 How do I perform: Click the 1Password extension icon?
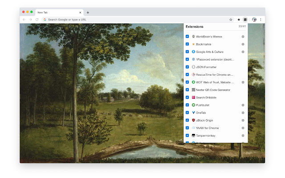pos(193,59)
